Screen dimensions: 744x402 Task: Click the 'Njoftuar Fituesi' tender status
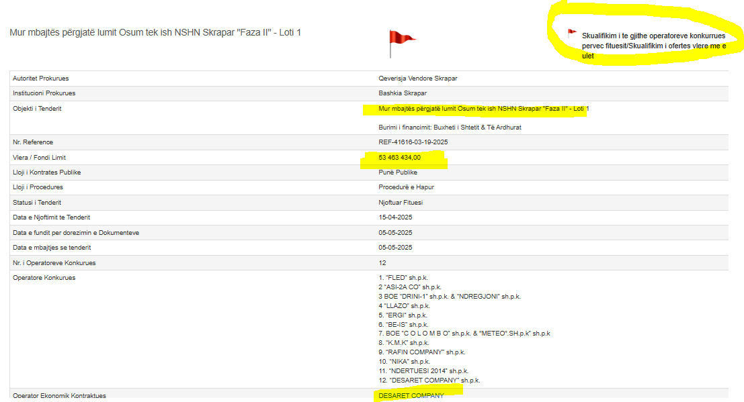tap(401, 203)
